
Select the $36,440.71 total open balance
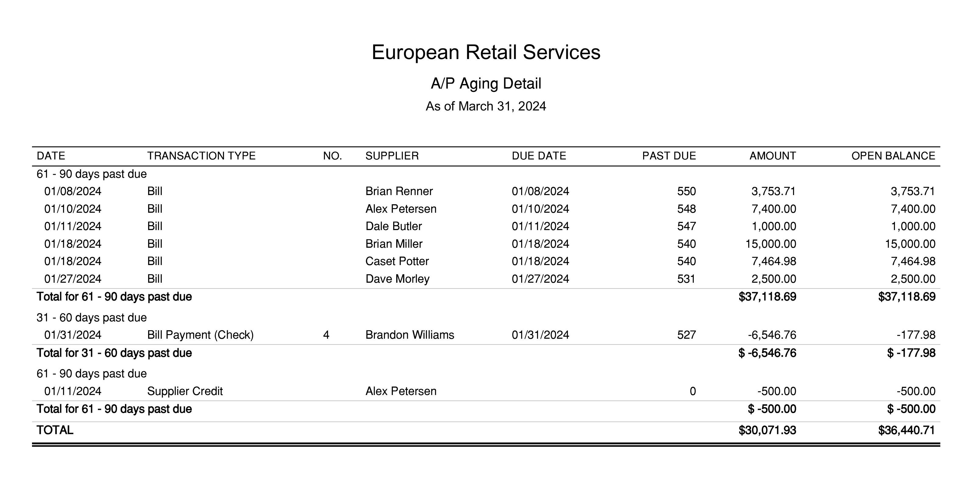(906, 430)
